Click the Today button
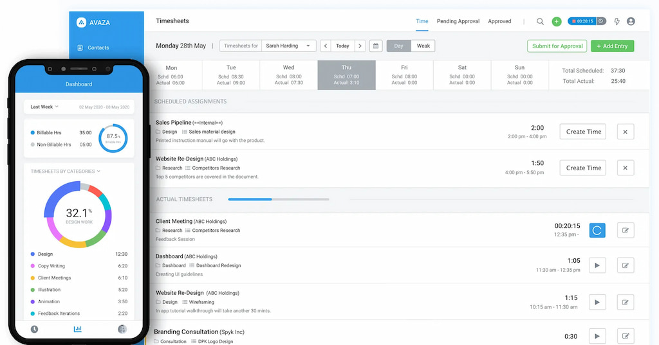This screenshot has width=659, height=345. point(342,46)
